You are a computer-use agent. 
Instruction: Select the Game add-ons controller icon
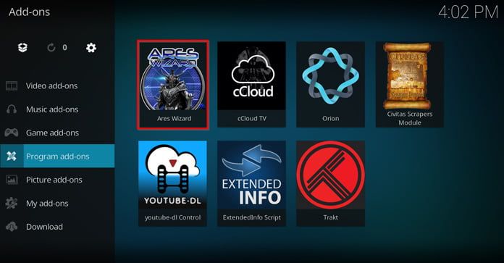tap(12, 133)
